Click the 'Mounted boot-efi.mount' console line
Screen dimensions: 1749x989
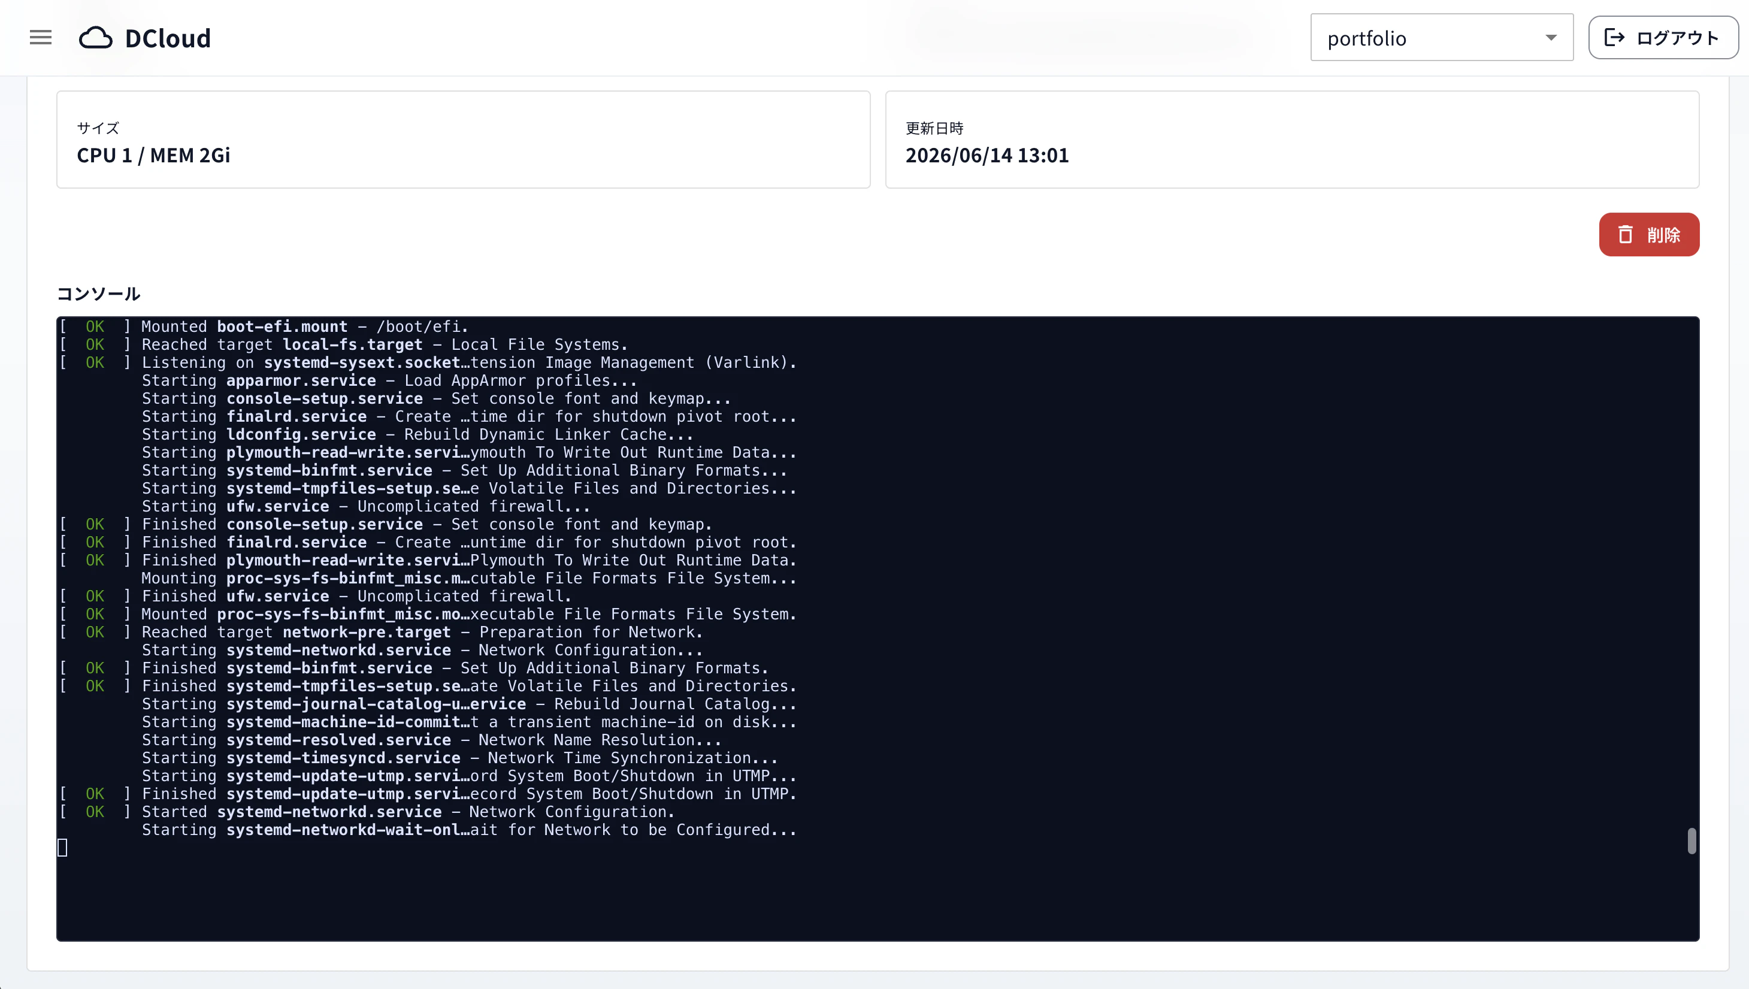[x=264, y=326]
